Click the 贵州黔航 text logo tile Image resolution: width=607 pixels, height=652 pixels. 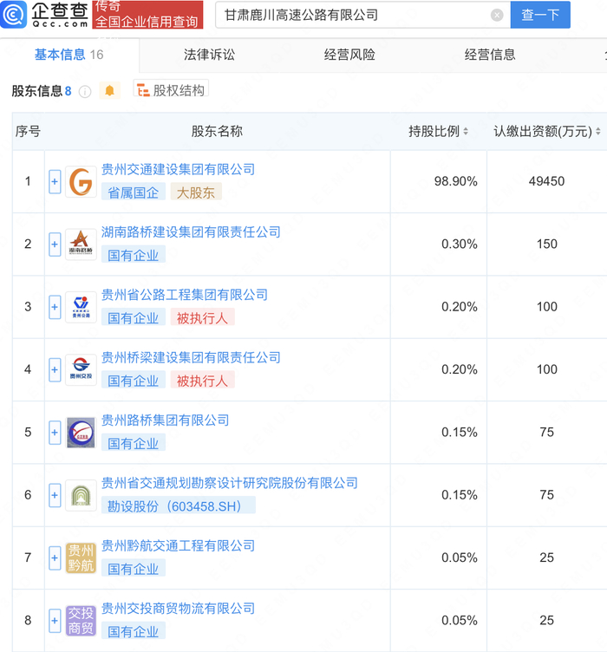pos(81,557)
